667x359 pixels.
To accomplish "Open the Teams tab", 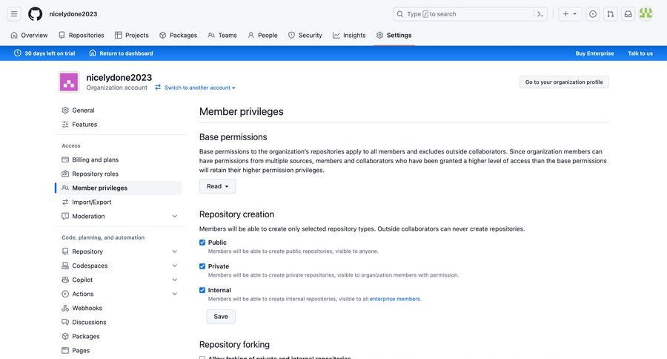I will click(x=222, y=36).
